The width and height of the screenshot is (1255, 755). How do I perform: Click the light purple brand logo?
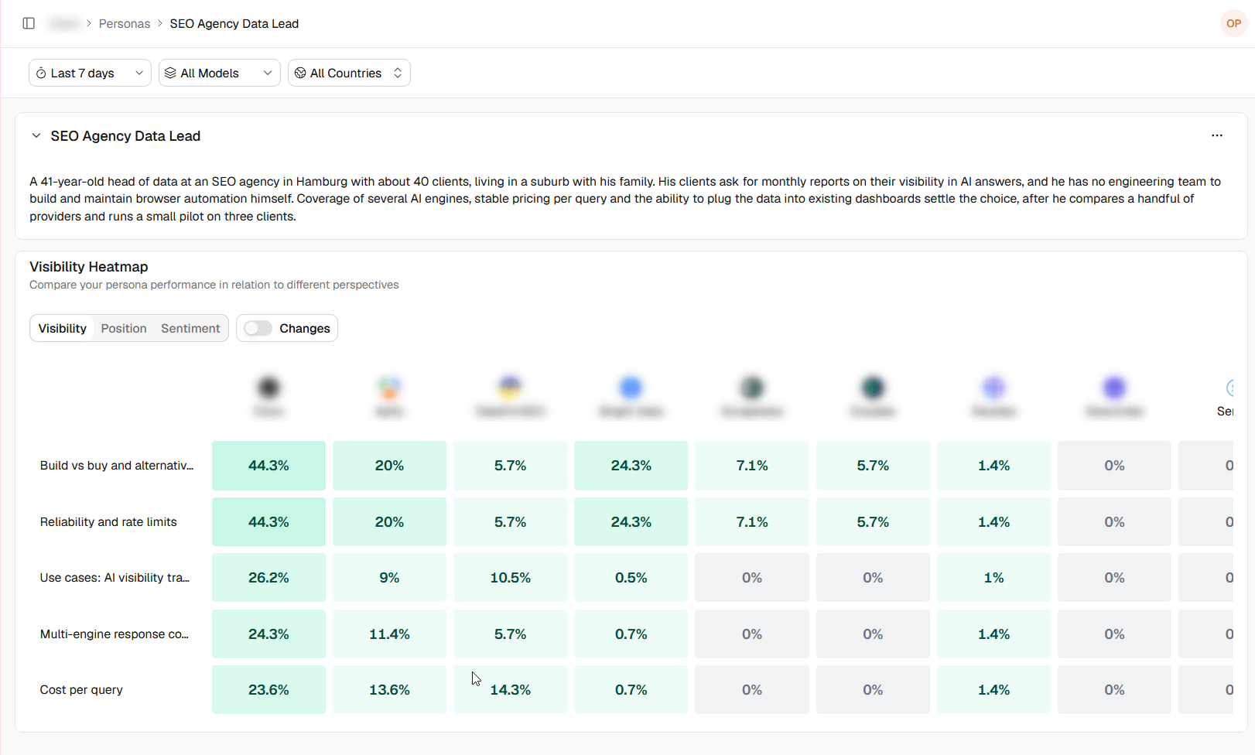click(x=993, y=387)
